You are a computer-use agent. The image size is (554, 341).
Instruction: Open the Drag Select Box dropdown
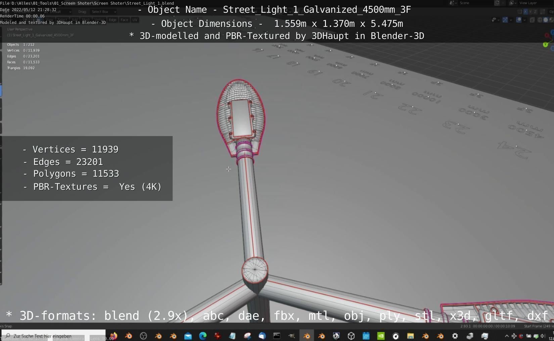point(103,12)
